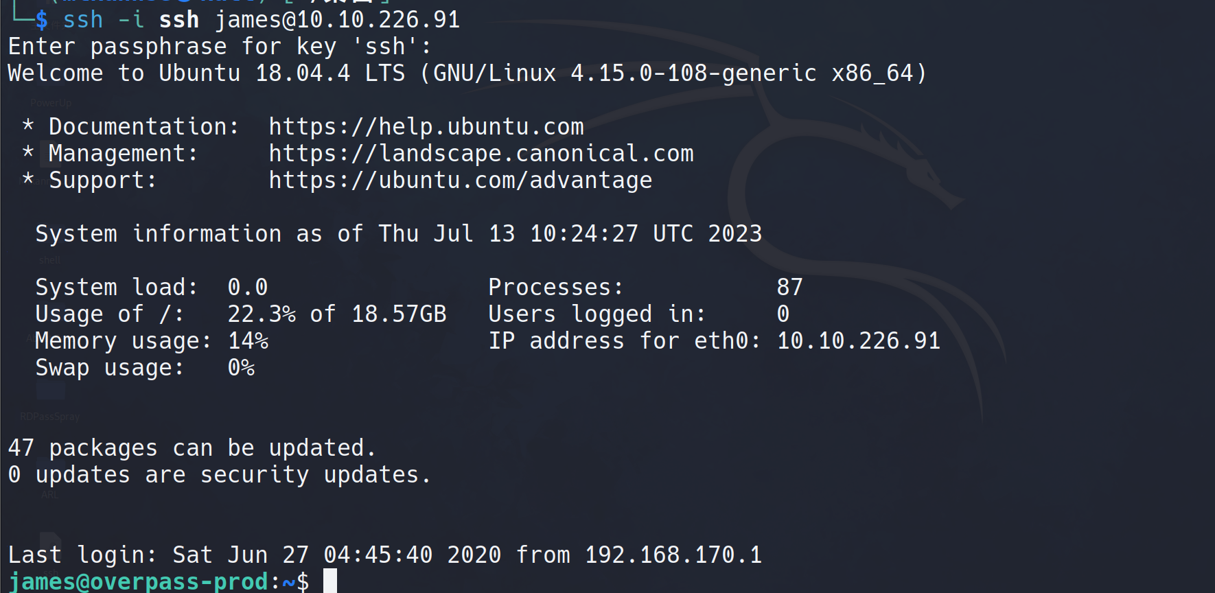1215x593 pixels.
Task: Click the System load value 0.0
Action: click(247, 288)
